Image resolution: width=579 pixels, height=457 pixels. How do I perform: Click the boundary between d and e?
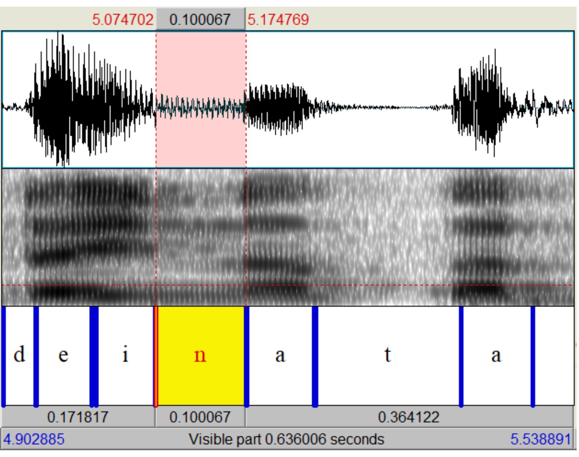(36, 356)
